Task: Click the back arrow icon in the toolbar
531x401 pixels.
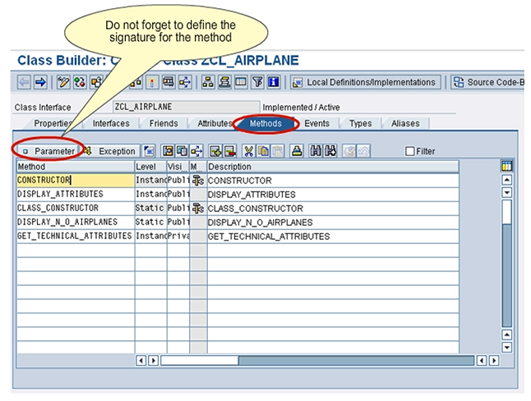Action: (23, 82)
